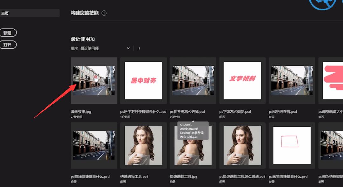Click the ps字体怎么倾斜.psd file name
The height and width of the screenshot is (187, 343).
[x=235, y=112]
